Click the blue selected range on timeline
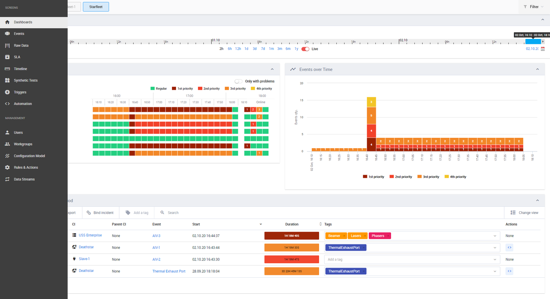This screenshot has width=550, height=299. [533, 41]
